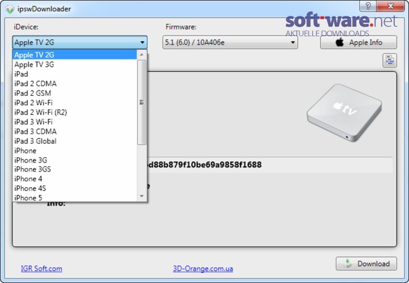Click the device list scroll down arrow
This screenshot has width=409, height=283.
click(x=142, y=196)
